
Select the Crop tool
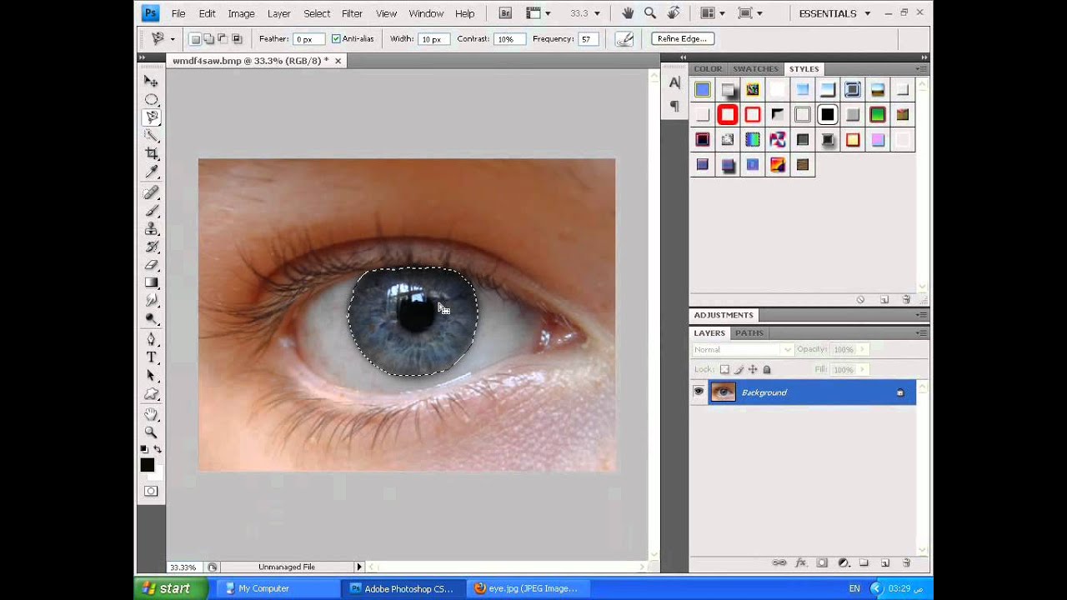(151, 153)
